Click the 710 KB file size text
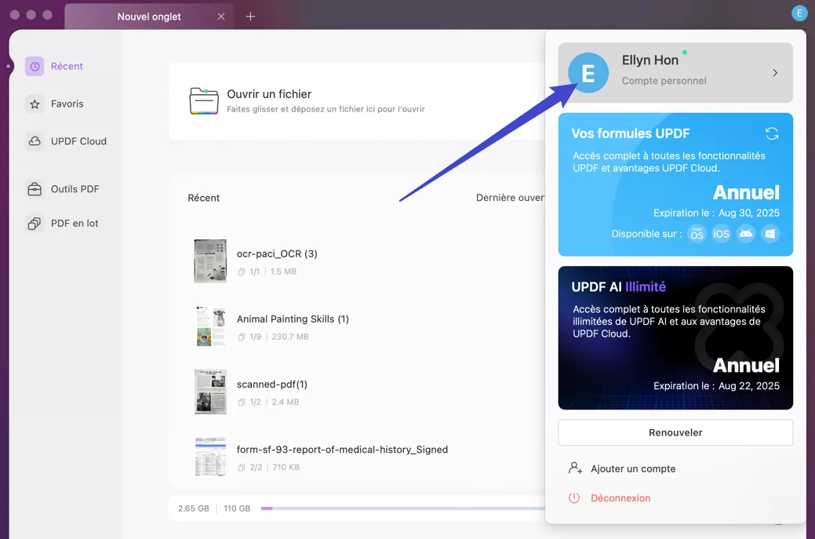815x539 pixels. point(286,468)
